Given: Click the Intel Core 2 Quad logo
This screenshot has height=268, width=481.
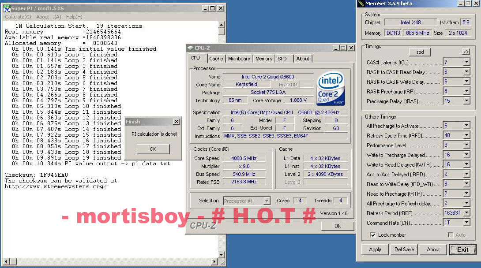Looking at the screenshot, I should [331, 89].
